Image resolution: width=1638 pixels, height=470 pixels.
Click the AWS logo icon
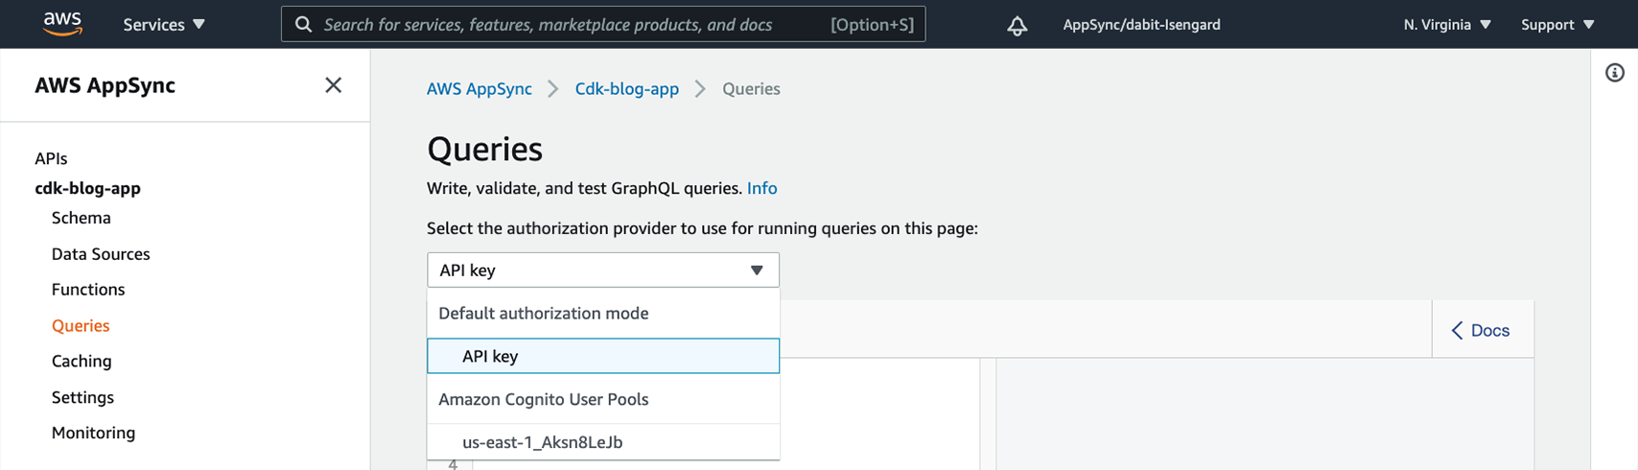coord(62,24)
